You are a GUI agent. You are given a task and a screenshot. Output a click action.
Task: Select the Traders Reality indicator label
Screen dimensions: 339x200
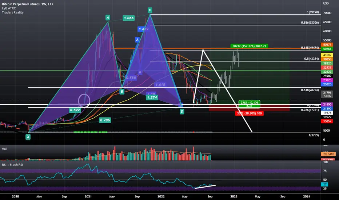(x=13, y=12)
